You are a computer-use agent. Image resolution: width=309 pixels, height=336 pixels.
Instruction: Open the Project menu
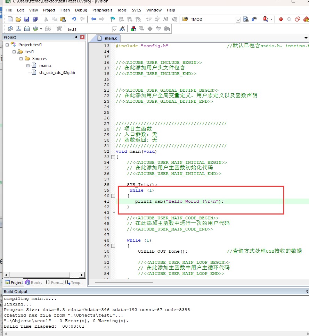click(49, 10)
